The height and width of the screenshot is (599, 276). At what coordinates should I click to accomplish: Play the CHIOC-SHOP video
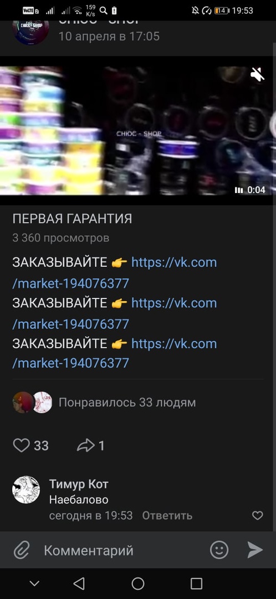coord(138,131)
